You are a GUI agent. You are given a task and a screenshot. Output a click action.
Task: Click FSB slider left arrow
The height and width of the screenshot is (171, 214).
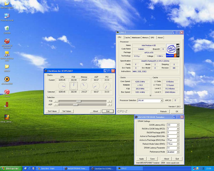pos(56,101)
